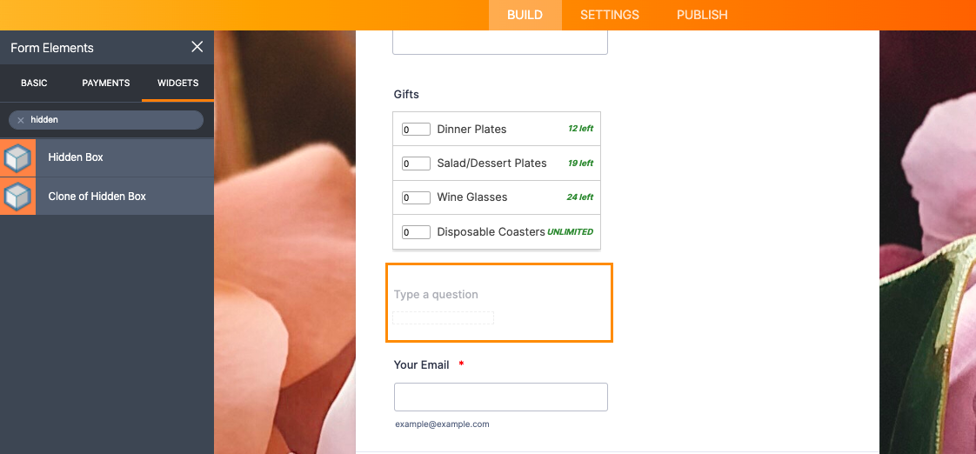Click the Clone of Hidden Box cube icon
The image size is (976, 454).
tap(17, 197)
